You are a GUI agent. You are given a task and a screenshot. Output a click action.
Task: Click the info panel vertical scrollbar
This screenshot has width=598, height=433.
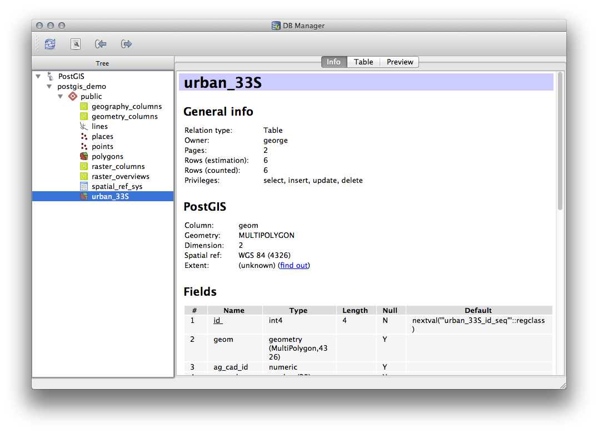tap(560, 142)
